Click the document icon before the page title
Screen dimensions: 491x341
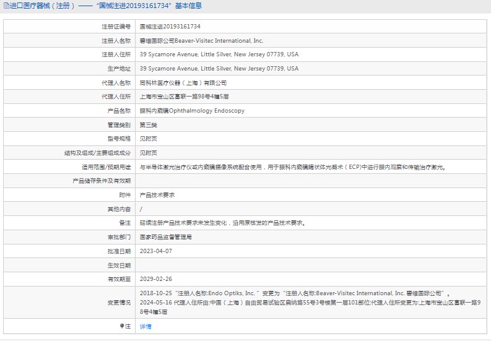point(5,6)
